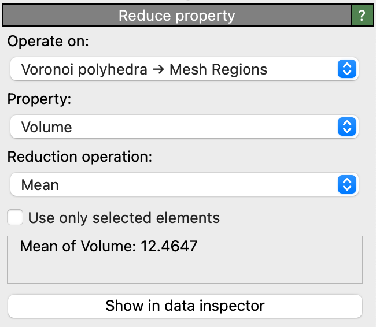Open the help question mark button
The image size is (376, 327).
[362, 16]
